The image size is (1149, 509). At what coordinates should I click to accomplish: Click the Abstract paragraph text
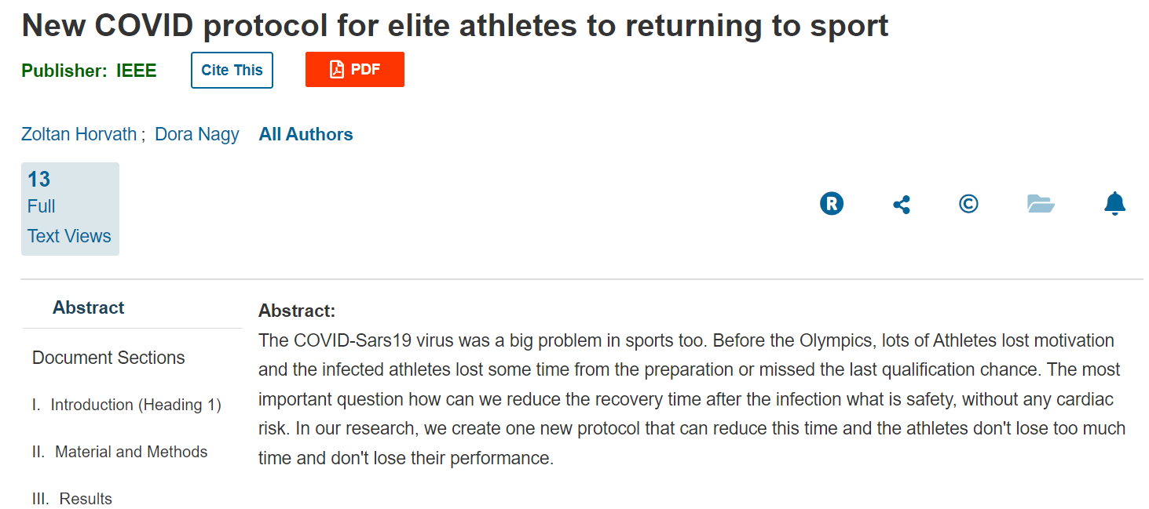click(x=692, y=399)
